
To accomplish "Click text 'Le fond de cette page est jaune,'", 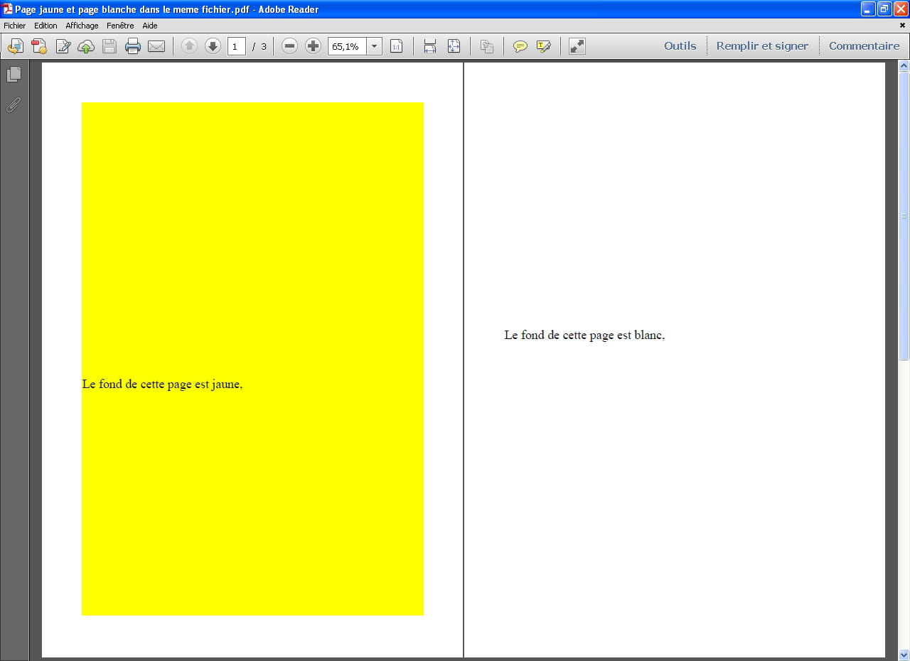I will [162, 385].
